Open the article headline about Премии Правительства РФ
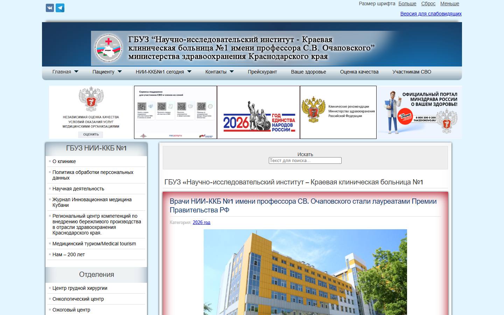504x315 pixels. click(x=303, y=205)
